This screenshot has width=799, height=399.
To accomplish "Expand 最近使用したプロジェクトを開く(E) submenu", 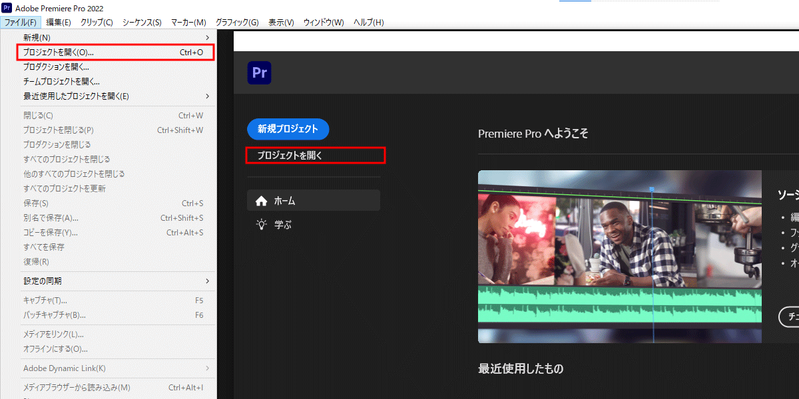I will coord(116,96).
